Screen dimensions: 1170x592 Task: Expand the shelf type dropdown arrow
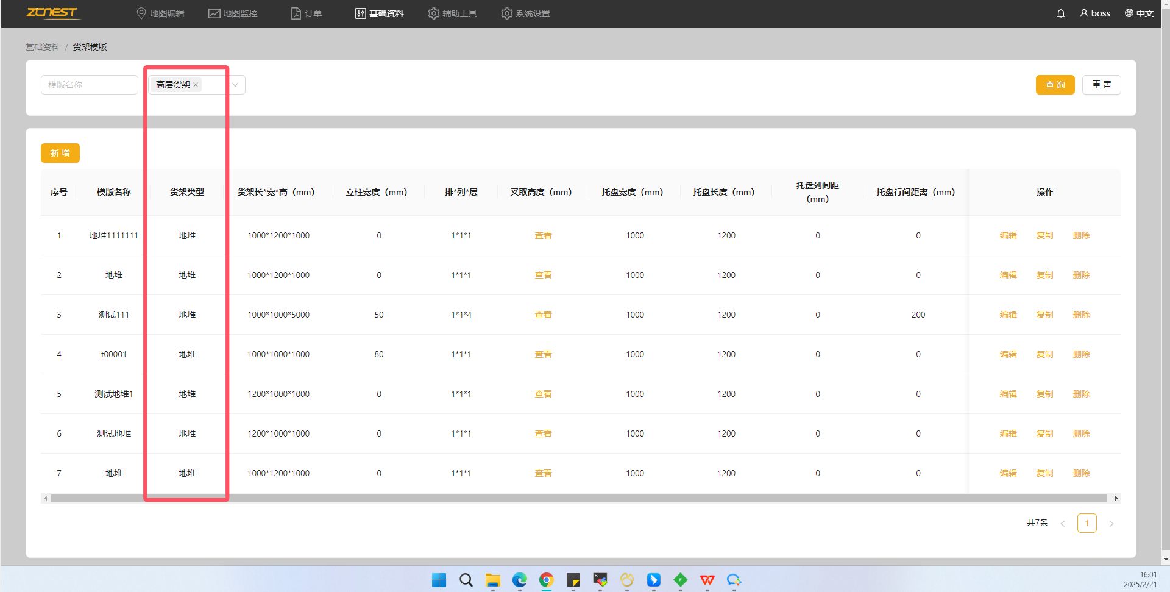235,85
